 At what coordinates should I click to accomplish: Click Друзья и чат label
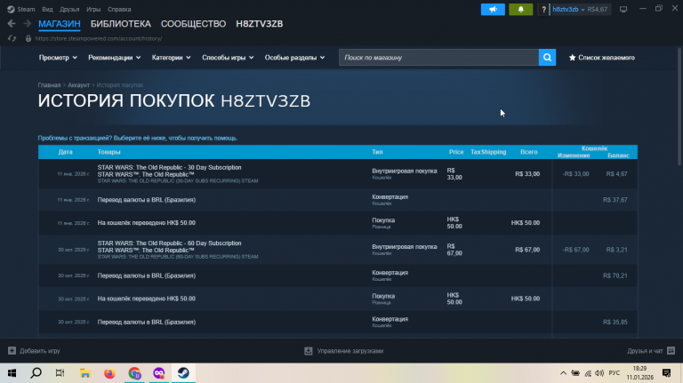645,351
